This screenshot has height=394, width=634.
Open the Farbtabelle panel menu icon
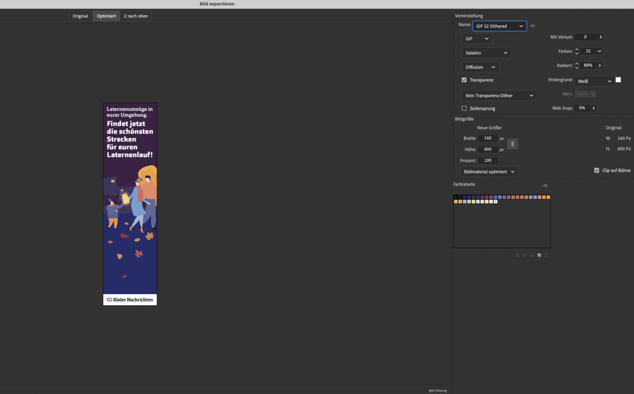pyautogui.click(x=545, y=185)
